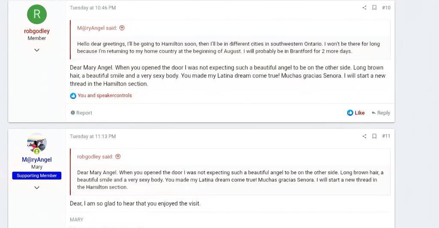View who liked: You and speakercontrols
Viewport: 439px width, 228px height.
(105, 96)
